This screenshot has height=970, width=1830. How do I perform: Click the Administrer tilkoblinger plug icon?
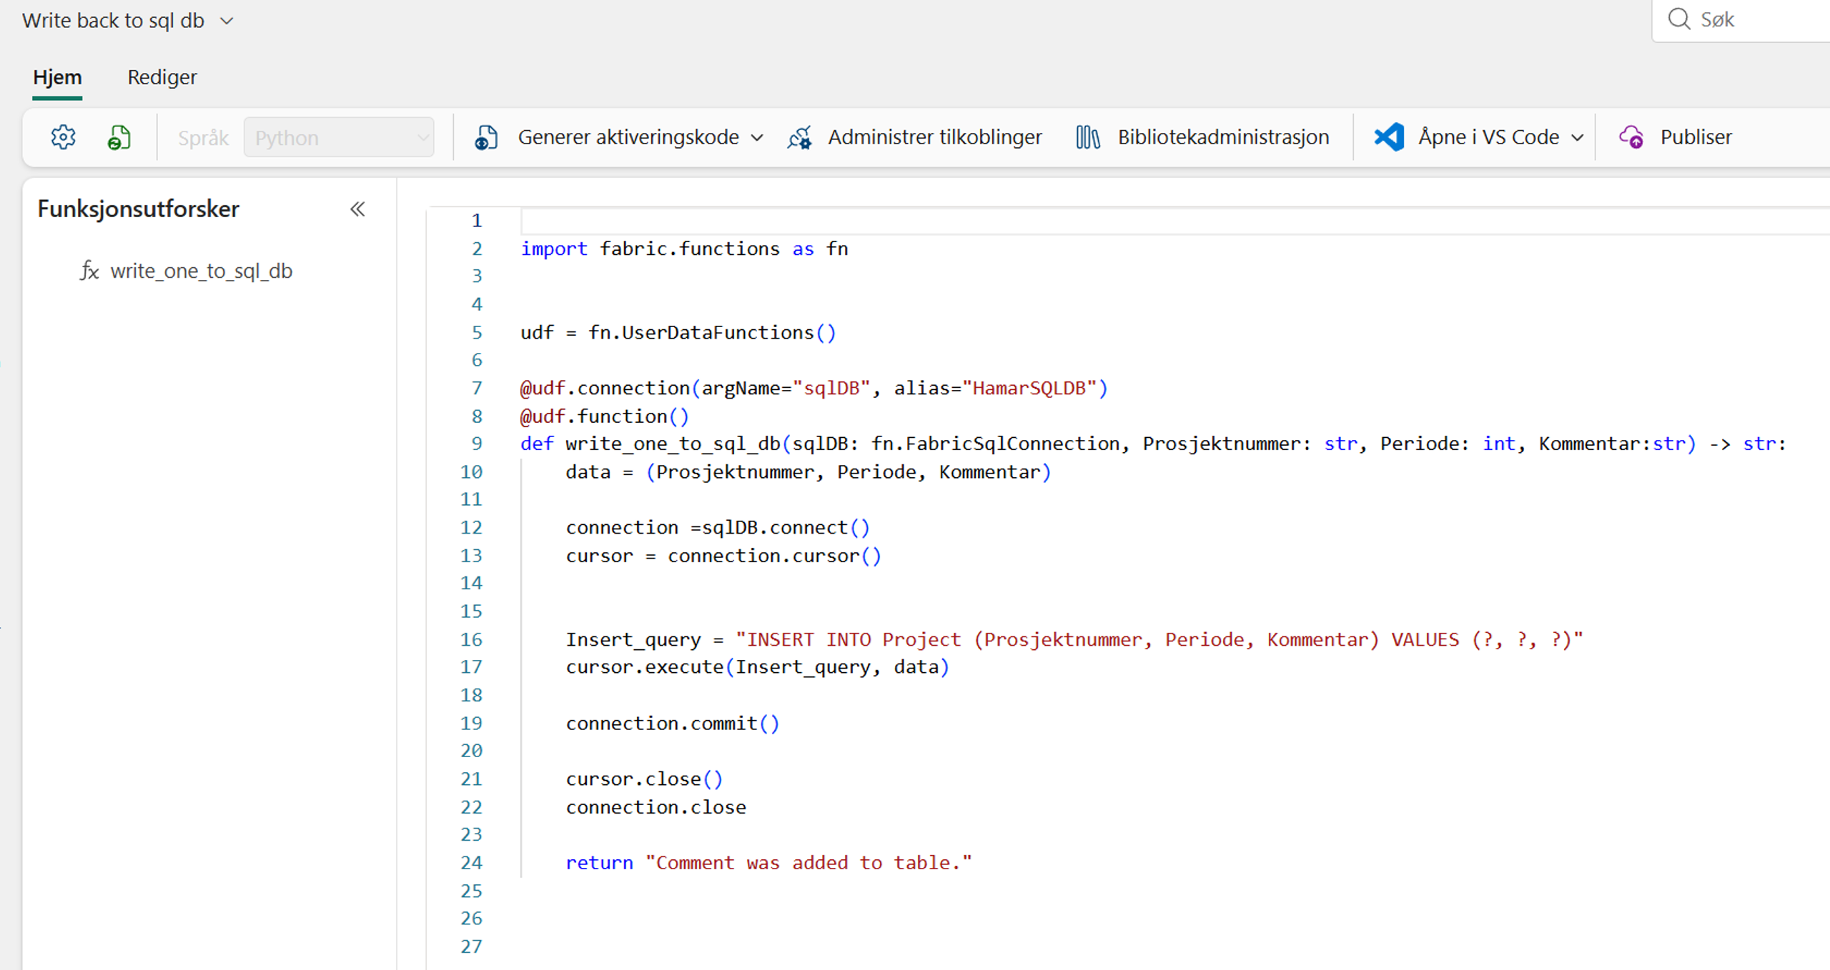[800, 137]
